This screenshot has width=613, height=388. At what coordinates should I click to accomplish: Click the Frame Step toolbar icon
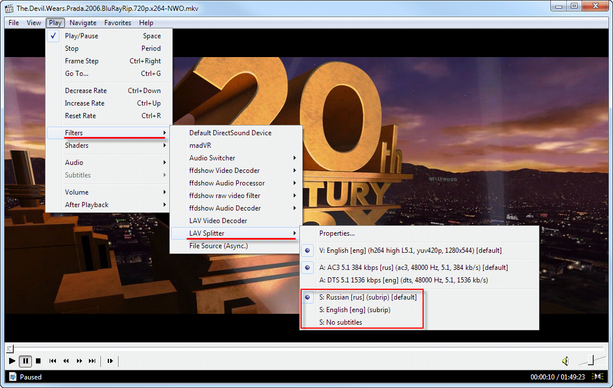click(x=110, y=361)
